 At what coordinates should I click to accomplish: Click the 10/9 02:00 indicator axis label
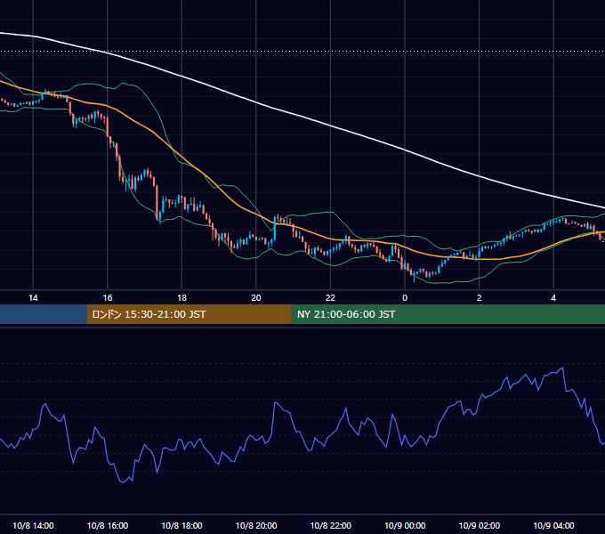point(480,525)
